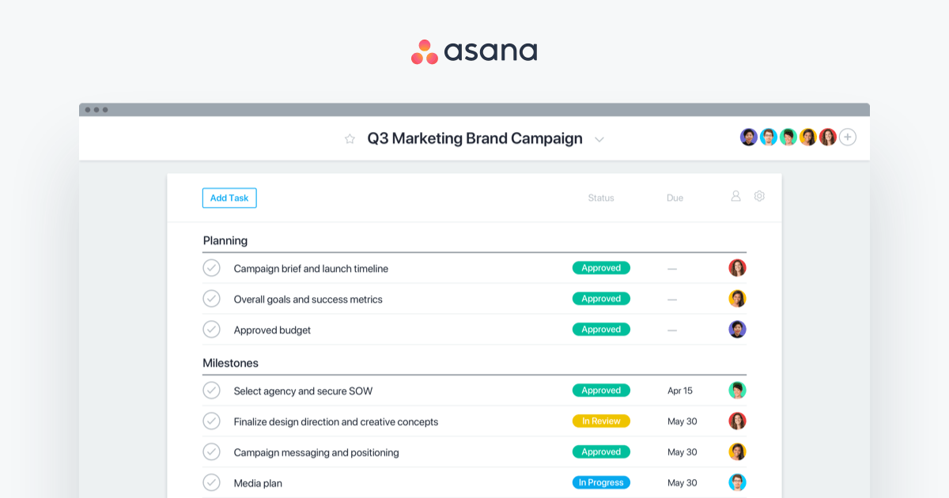
Task: Click the assignee person icon in header row
Action: [x=736, y=196]
